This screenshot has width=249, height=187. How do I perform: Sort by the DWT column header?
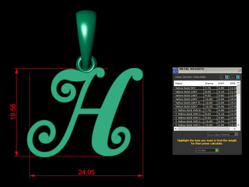tap(223, 84)
